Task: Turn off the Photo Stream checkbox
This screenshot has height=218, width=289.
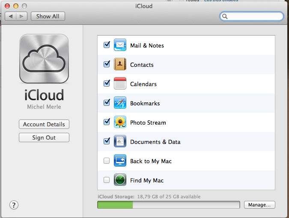Action: (107, 122)
